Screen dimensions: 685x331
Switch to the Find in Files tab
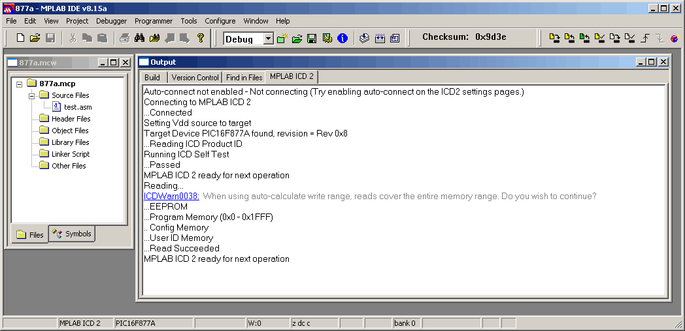pos(244,78)
